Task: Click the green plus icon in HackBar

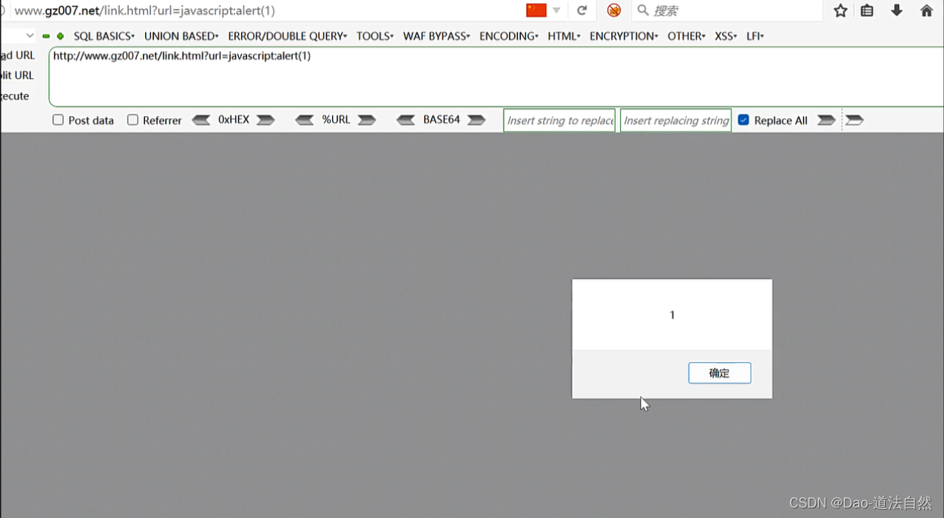Action: (x=59, y=35)
